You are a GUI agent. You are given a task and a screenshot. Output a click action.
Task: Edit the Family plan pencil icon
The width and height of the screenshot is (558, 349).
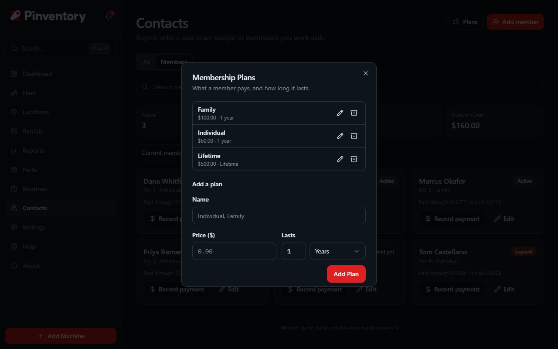340,113
